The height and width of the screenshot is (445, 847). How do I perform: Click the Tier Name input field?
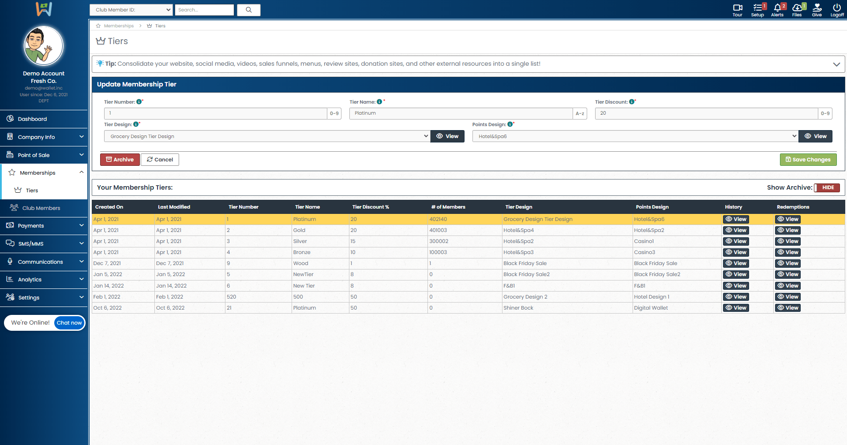[461, 113]
